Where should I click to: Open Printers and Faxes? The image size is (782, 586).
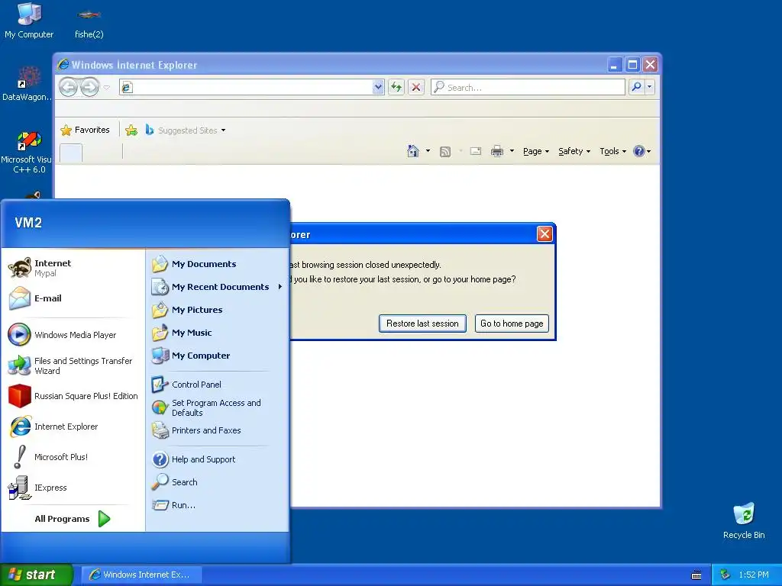(x=218, y=430)
